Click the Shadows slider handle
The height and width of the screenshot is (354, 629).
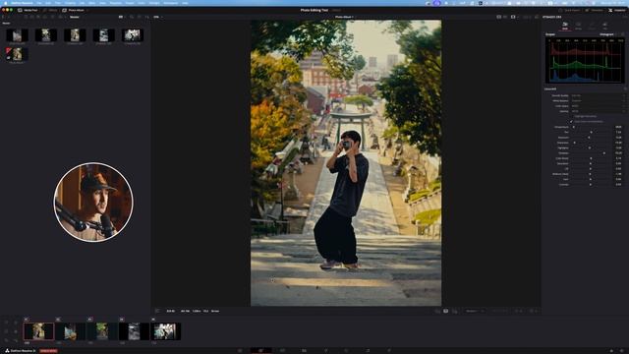(604, 153)
